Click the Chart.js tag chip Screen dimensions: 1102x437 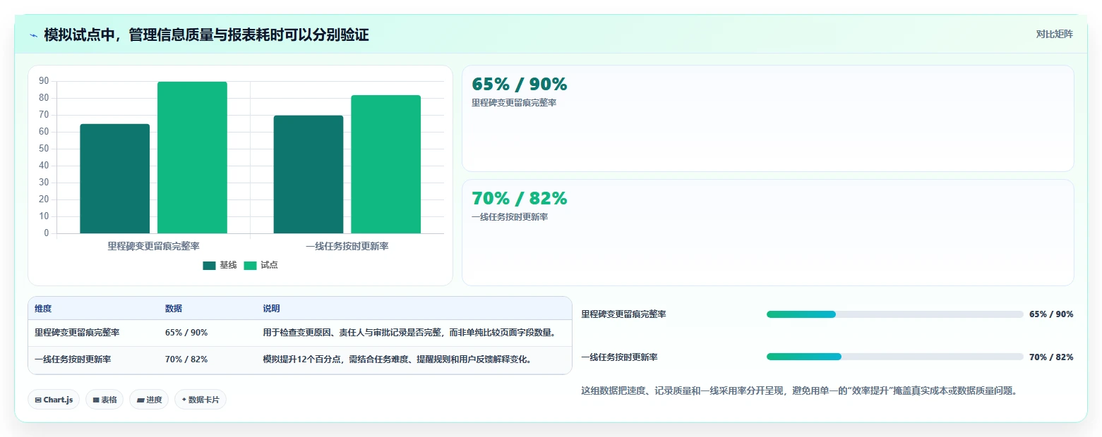(x=54, y=400)
